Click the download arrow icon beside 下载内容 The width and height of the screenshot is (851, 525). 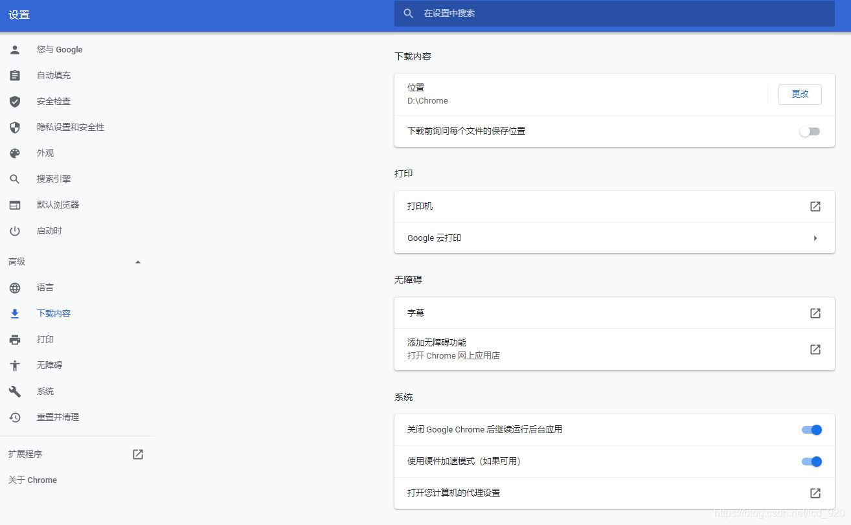click(x=15, y=314)
